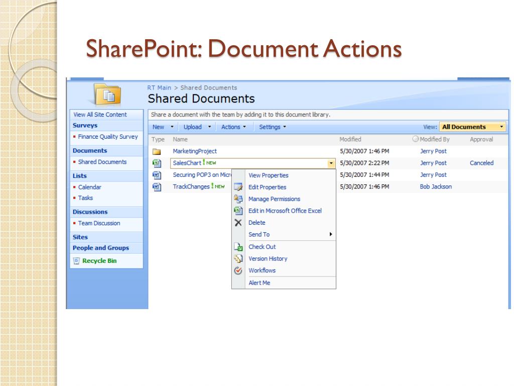Sort by the Name column header
514x386 pixels.
coord(180,140)
